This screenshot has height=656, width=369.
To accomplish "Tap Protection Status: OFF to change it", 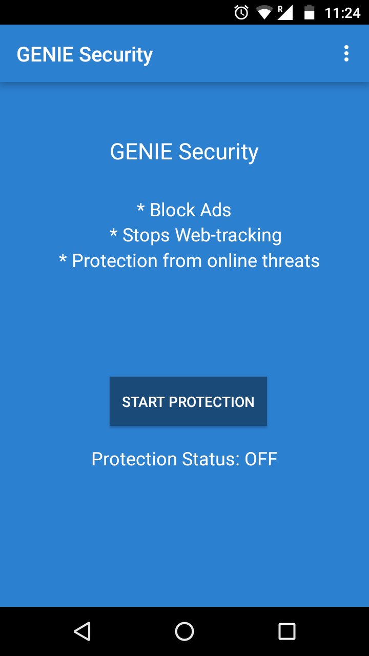I will pyautogui.click(x=184, y=459).
